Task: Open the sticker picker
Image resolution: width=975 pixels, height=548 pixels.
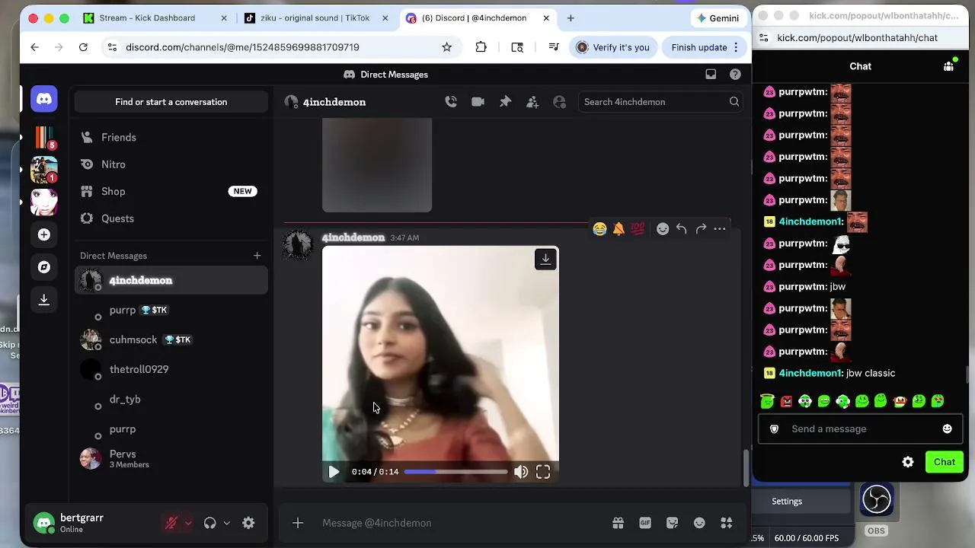Action: [672, 523]
